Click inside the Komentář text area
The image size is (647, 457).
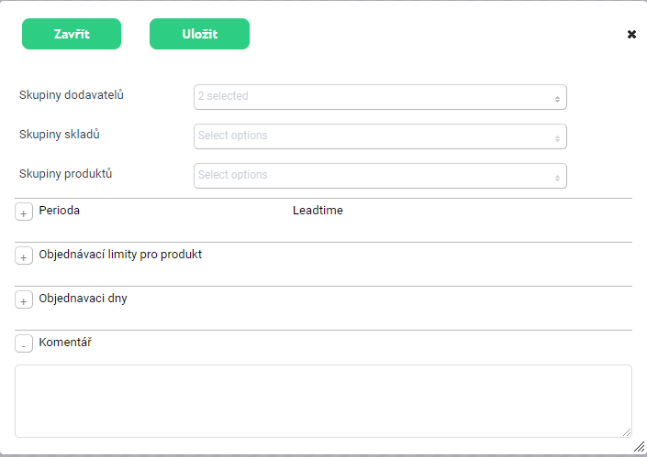pos(321,400)
